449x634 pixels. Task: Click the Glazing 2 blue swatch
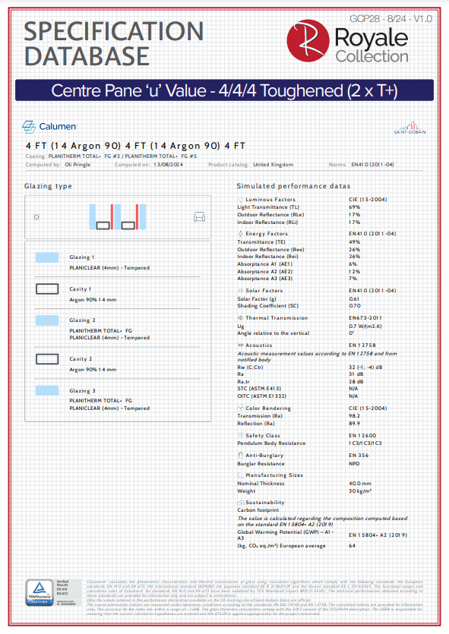click(47, 320)
